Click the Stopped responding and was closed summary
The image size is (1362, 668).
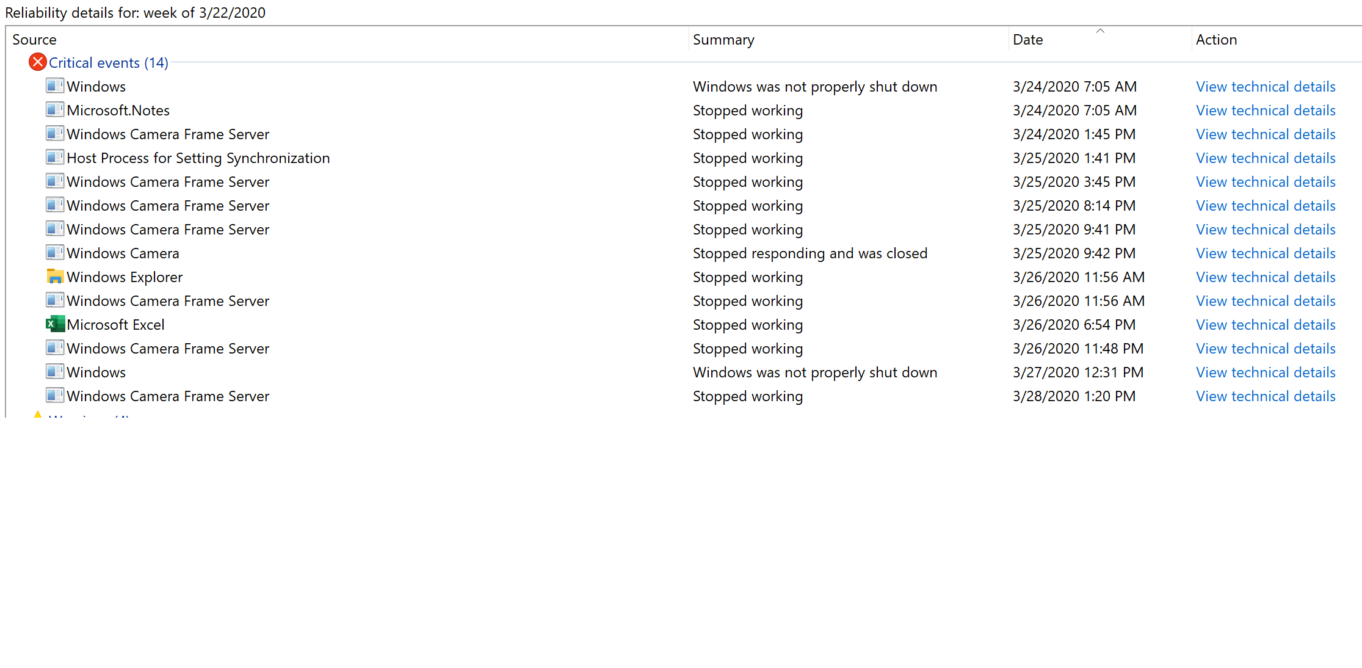pyautogui.click(x=810, y=253)
